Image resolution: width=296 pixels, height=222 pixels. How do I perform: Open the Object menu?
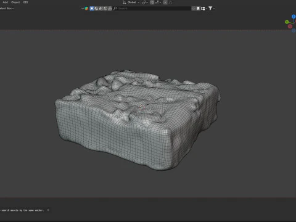(15, 2)
